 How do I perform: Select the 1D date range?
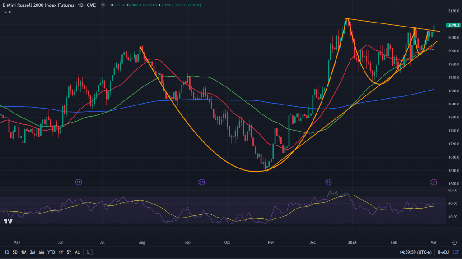pos(5,252)
